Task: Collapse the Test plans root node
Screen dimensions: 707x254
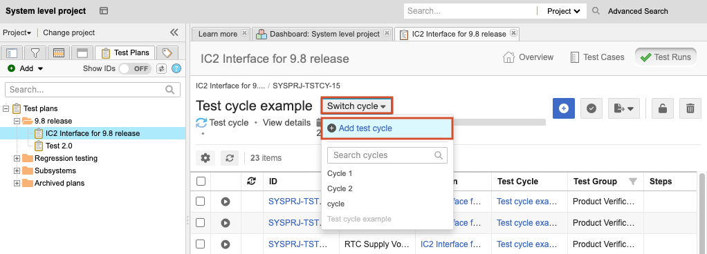Action: (6, 108)
